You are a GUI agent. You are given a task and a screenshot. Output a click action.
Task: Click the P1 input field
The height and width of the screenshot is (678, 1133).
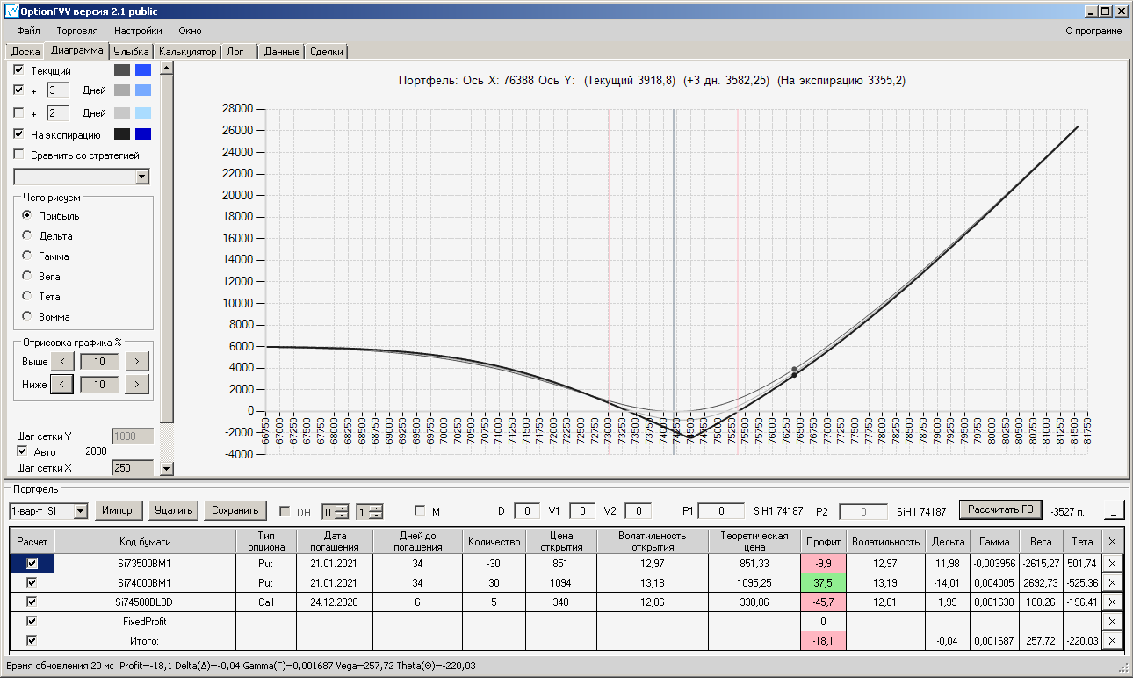(x=721, y=511)
